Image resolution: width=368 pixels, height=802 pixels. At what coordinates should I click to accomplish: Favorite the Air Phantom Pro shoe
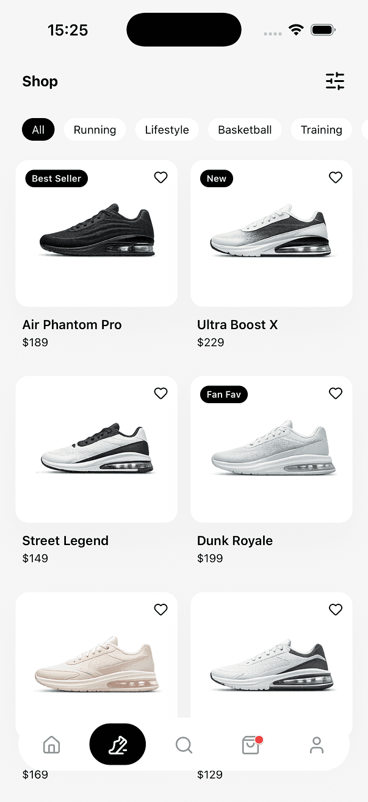tap(161, 177)
